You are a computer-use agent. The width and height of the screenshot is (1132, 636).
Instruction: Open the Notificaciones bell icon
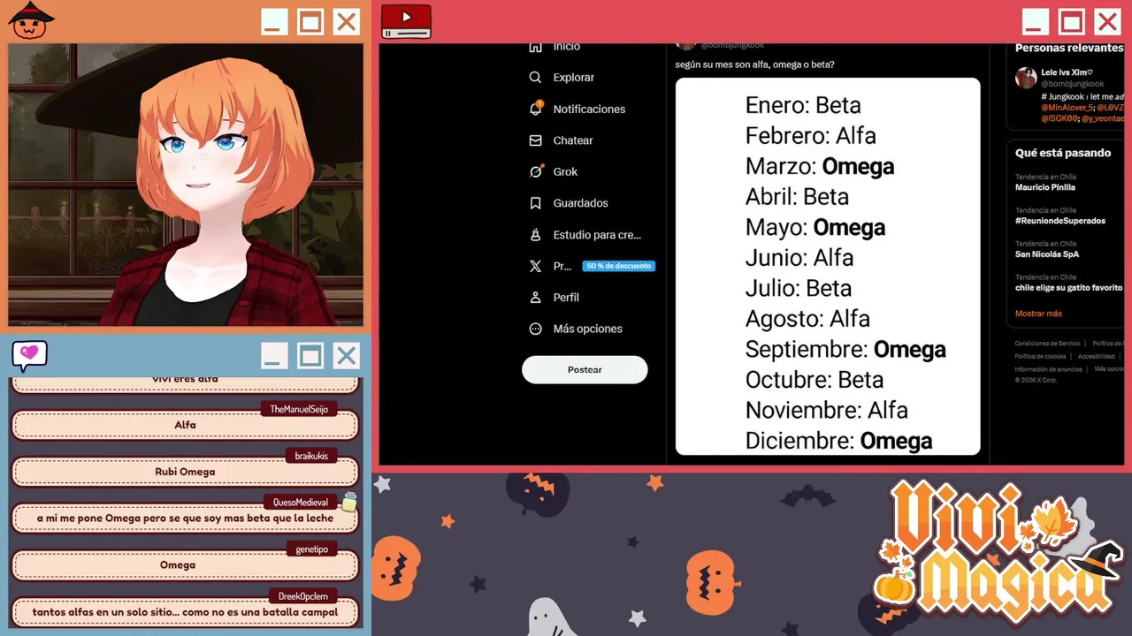coord(535,109)
